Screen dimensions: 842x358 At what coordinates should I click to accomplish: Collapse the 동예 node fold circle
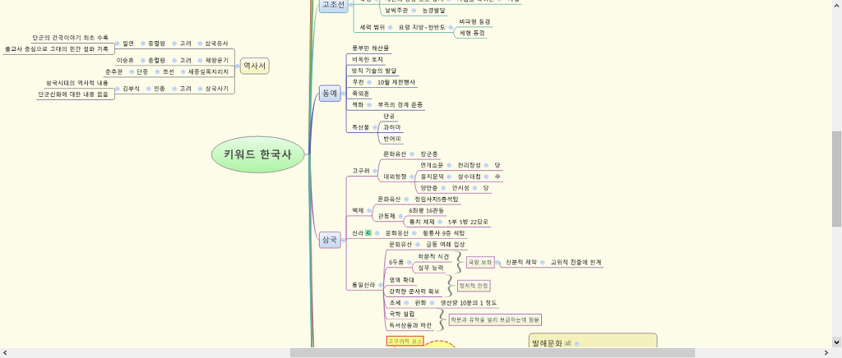pos(345,94)
